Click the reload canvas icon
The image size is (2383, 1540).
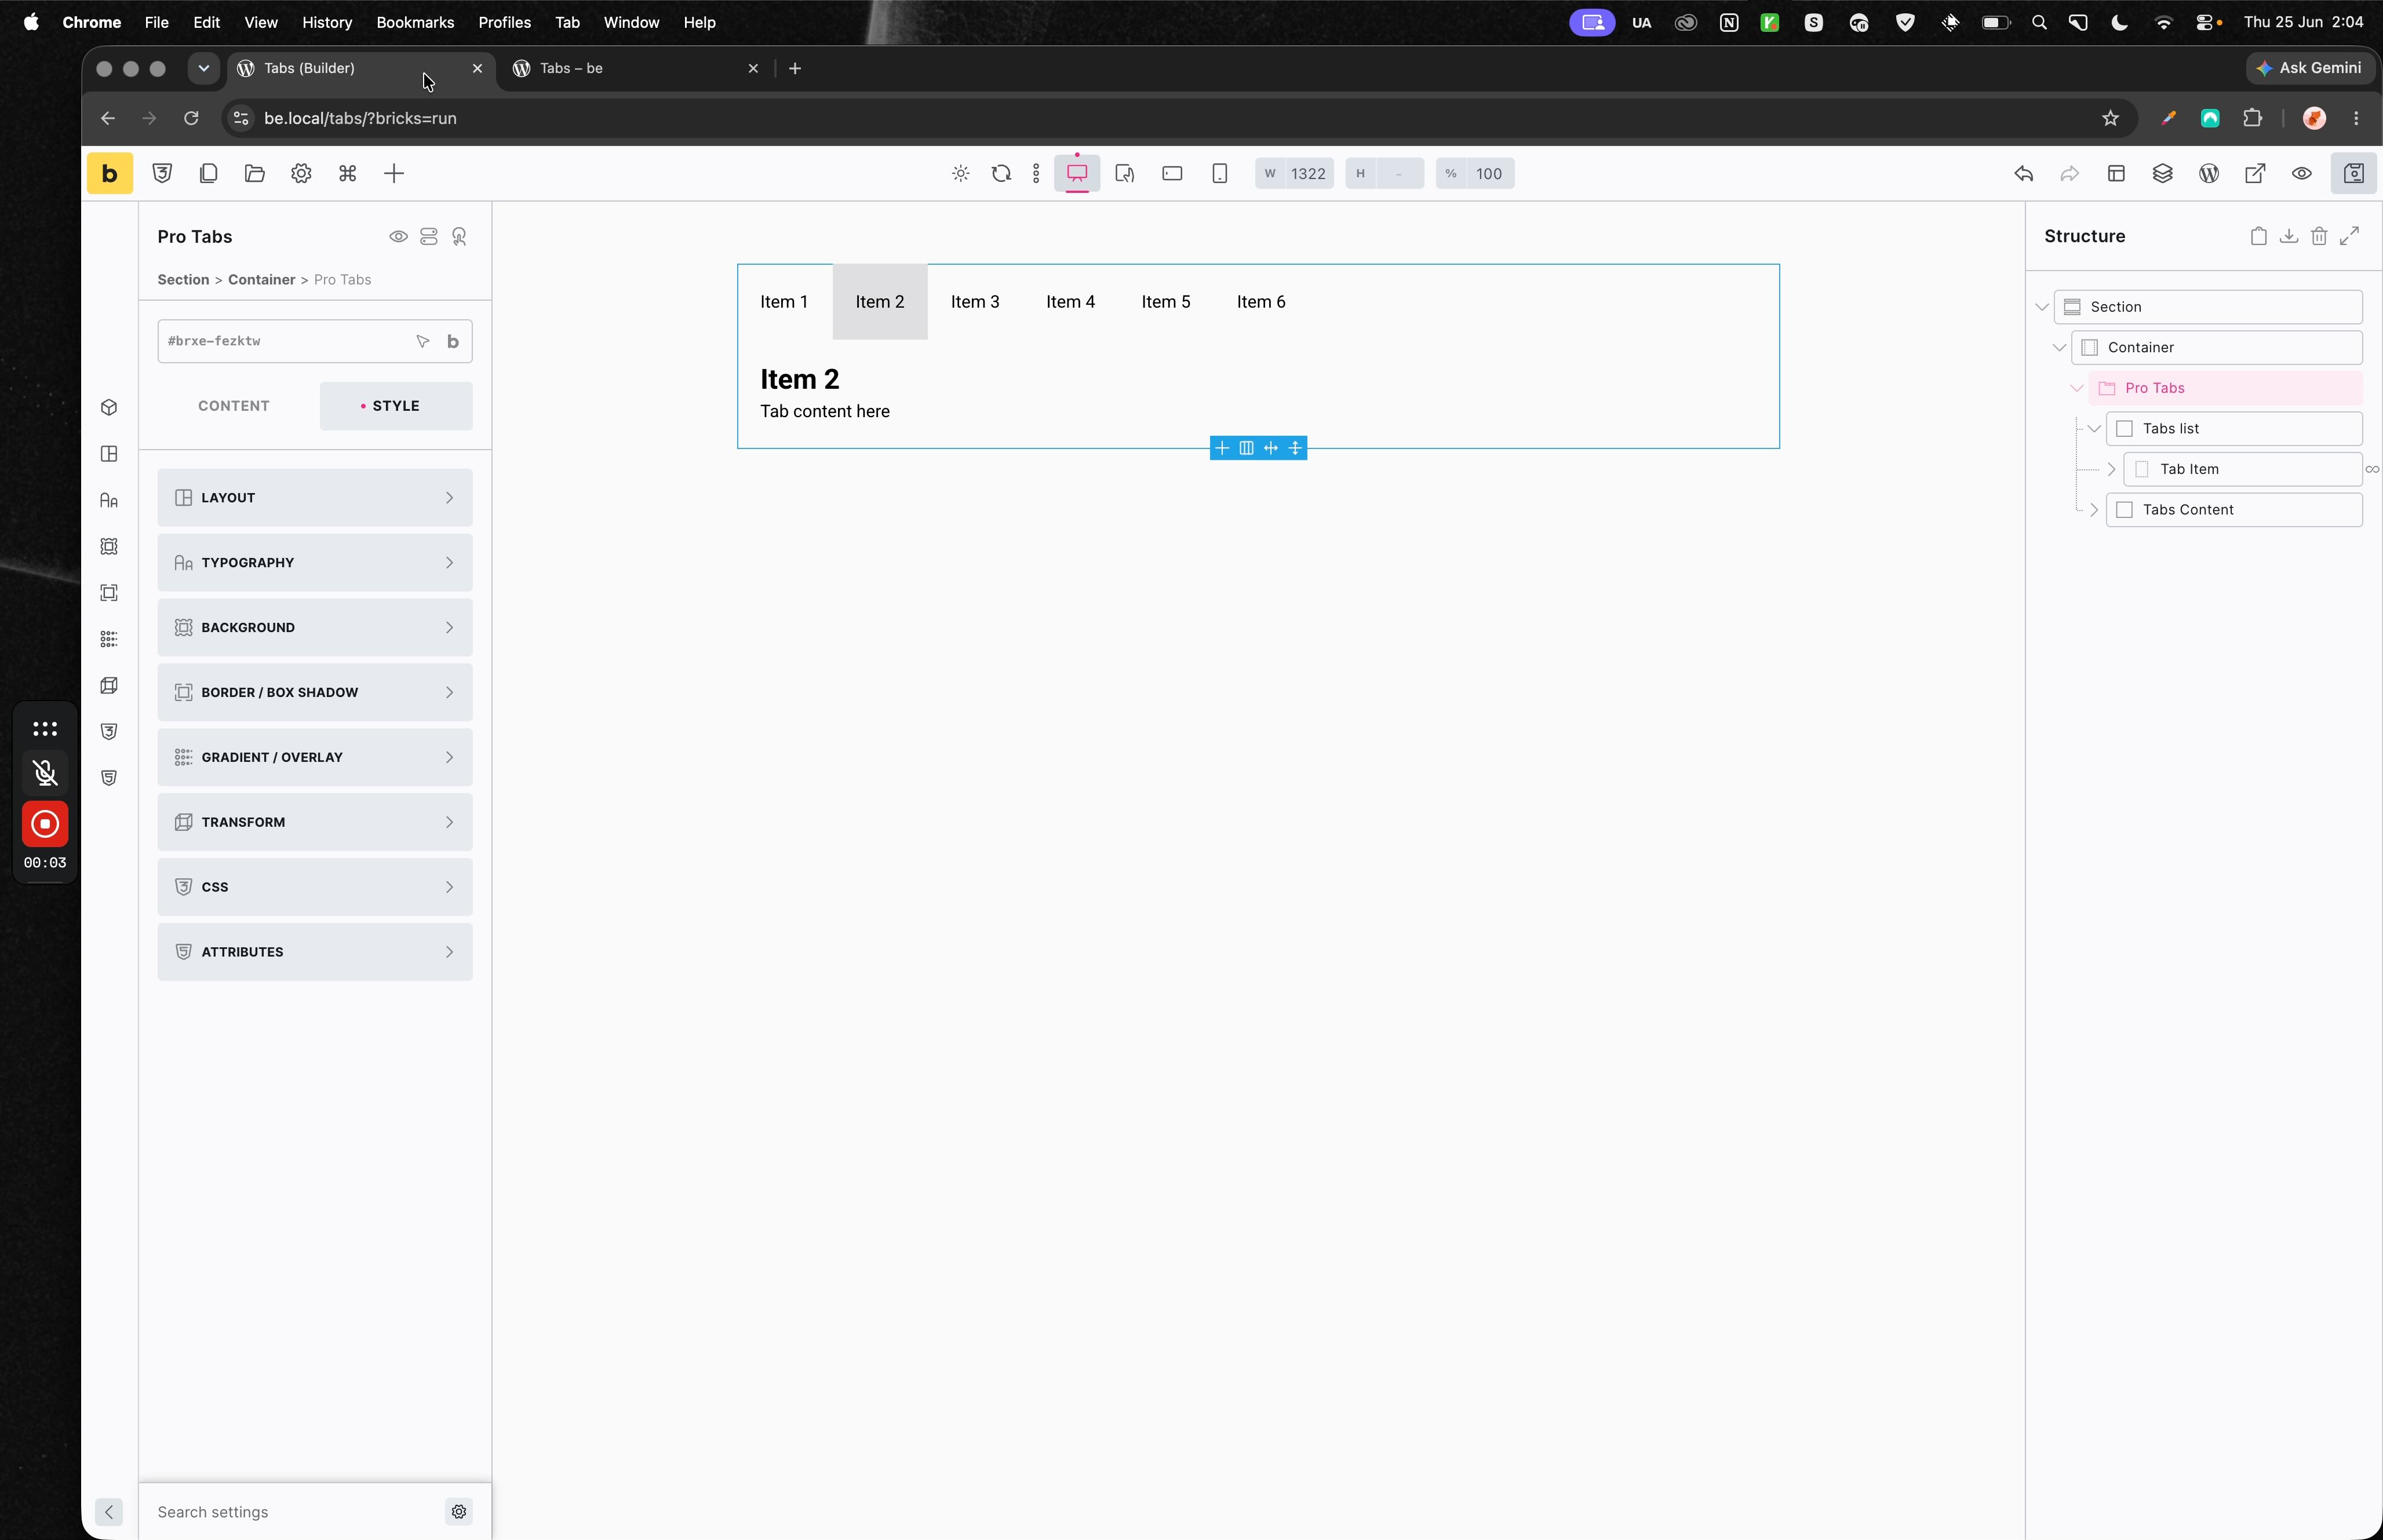pos(1001,173)
